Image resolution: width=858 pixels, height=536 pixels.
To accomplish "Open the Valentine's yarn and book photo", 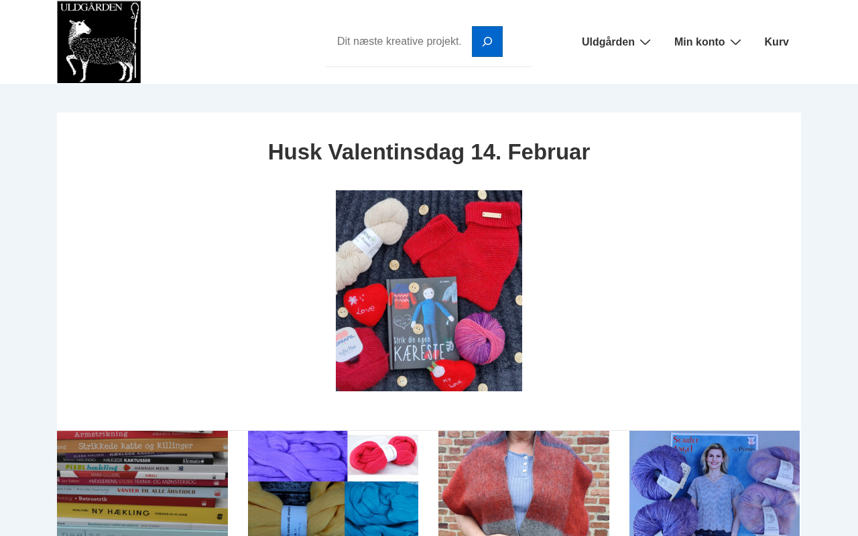I will [x=429, y=291].
